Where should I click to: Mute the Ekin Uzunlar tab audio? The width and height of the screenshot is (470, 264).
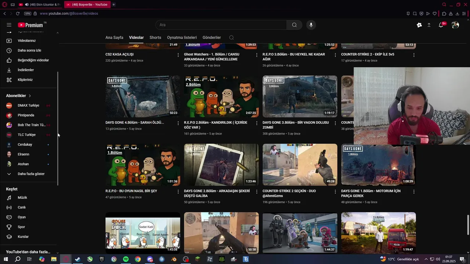[27, 4]
